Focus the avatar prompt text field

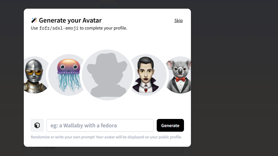click(x=100, y=125)
